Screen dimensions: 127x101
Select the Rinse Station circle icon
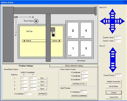coord(36,21)
